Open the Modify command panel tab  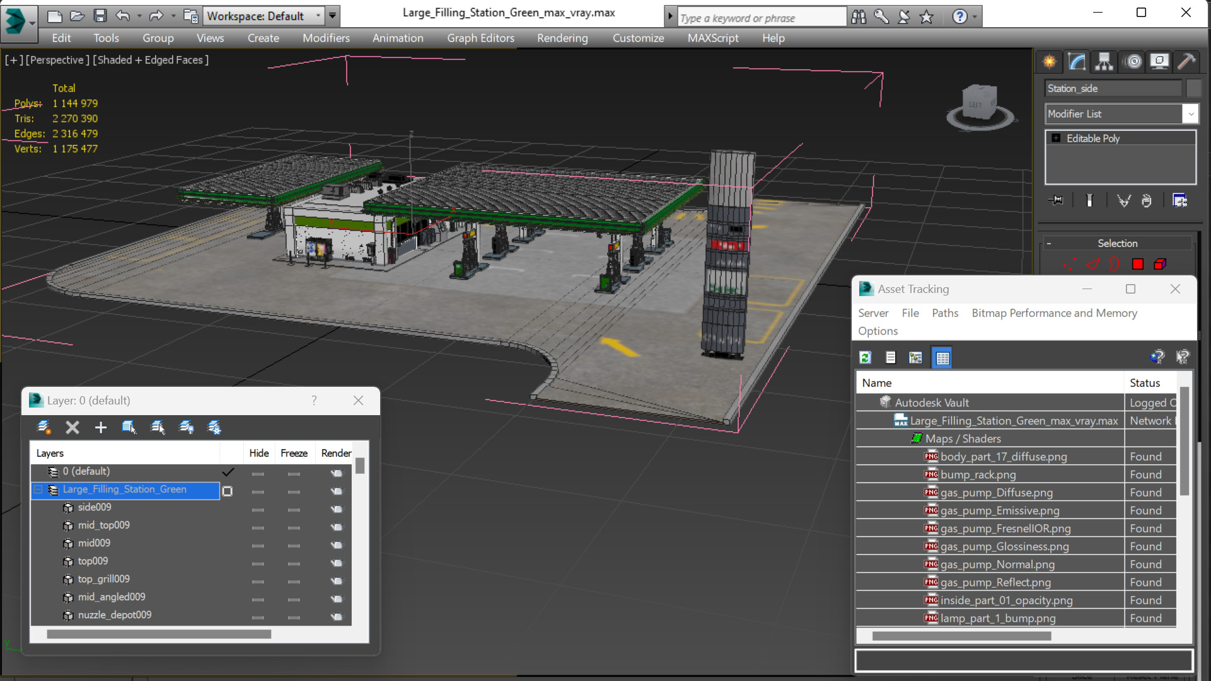click(x=1077, y=62)
